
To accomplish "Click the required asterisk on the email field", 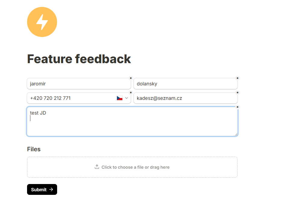I will pyautogui.click(x=237, y=93).
